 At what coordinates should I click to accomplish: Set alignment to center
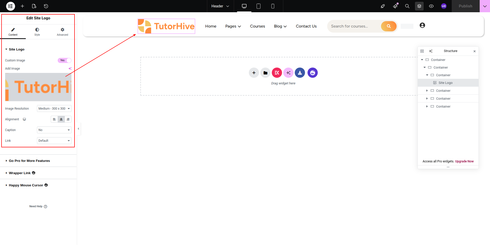61,119
